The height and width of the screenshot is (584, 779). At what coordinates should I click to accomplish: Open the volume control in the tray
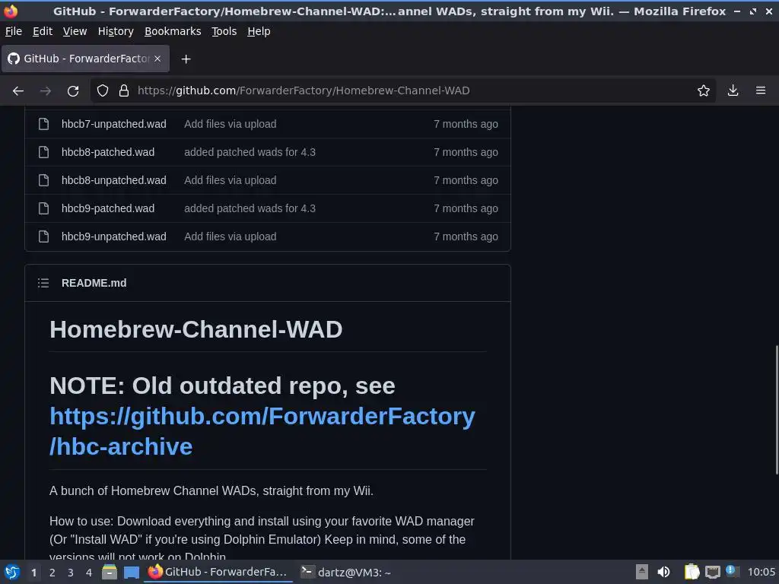(663, 572)
